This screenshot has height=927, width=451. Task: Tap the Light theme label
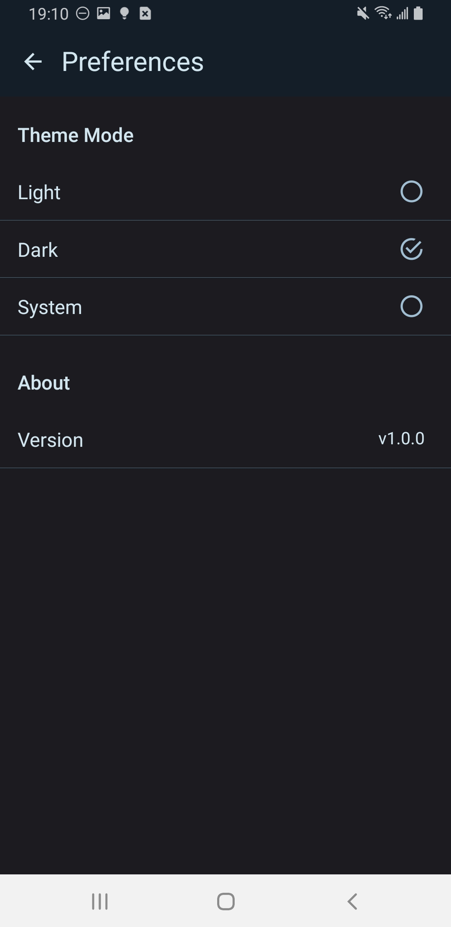[39, 192]
